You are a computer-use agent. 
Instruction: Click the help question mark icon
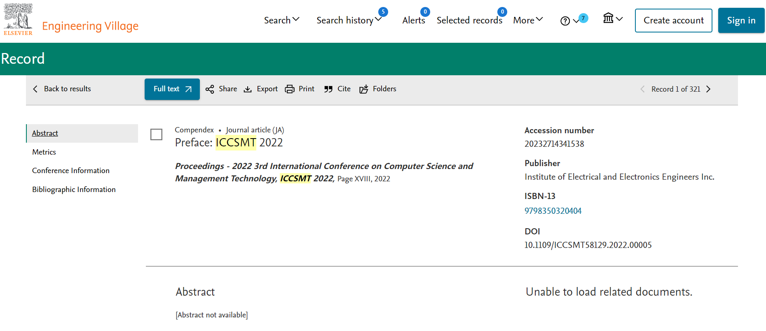(x=565, y=21)
